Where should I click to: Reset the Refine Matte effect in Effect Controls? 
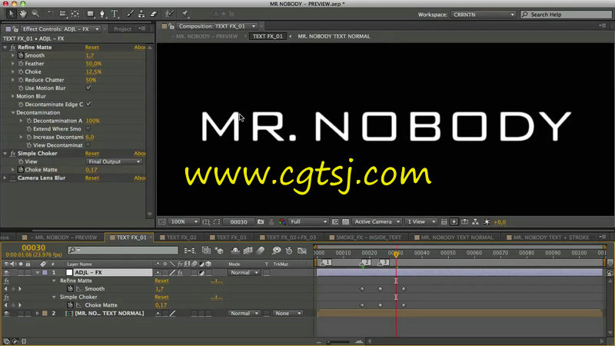click(x=92, y=47)
